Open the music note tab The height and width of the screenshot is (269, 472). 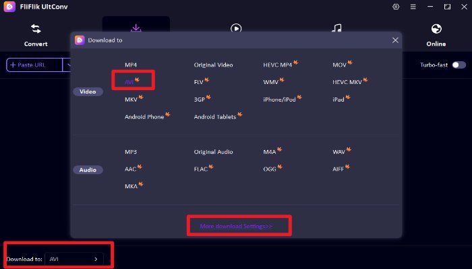tap(336, 28)
